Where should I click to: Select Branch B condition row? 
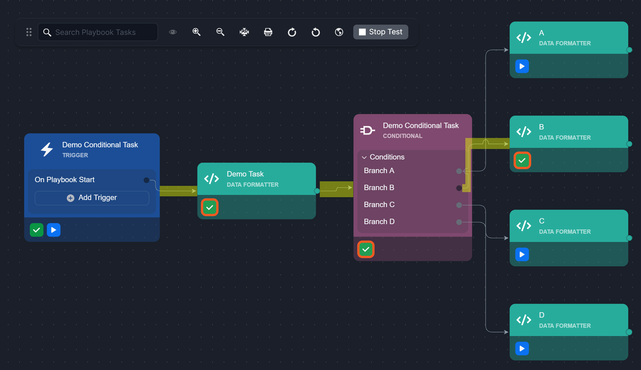tap(379, 188)
